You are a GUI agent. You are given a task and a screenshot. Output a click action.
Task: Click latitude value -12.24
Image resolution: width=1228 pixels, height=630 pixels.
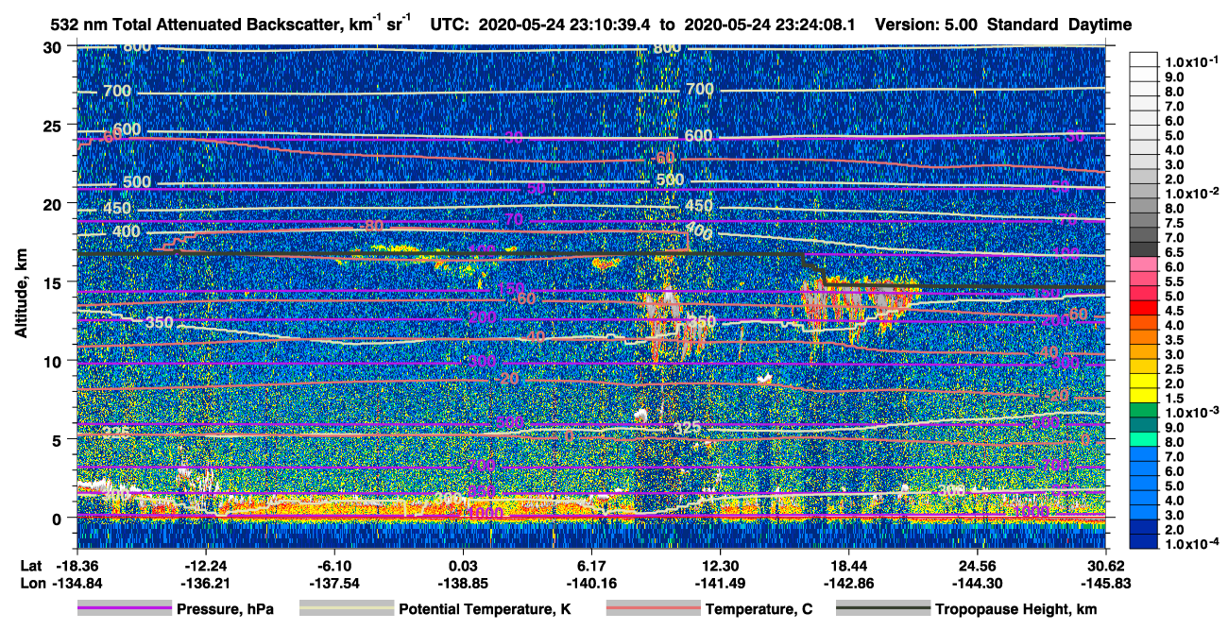[x=205, y=565]
